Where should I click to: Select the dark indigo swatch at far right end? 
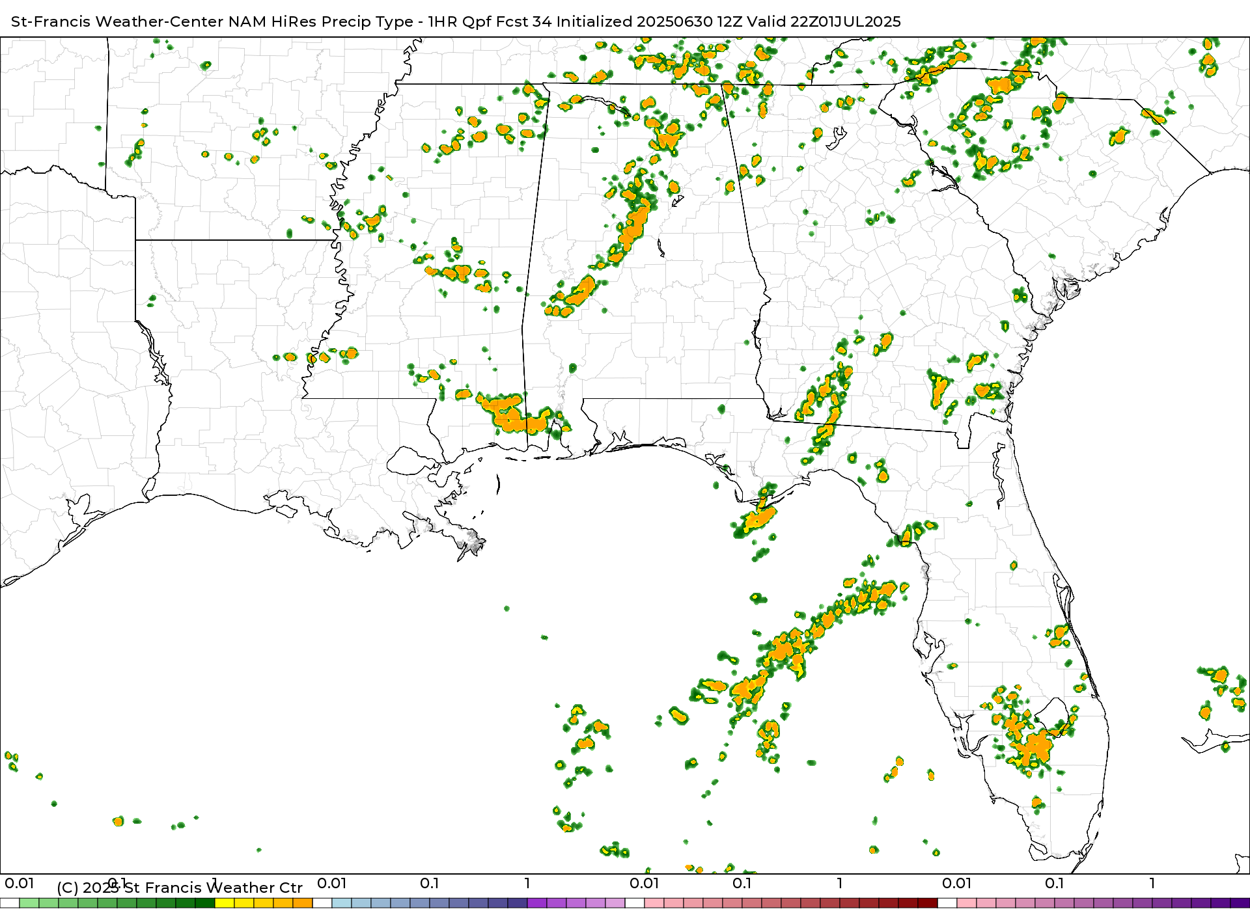[x=1240, y=903]
